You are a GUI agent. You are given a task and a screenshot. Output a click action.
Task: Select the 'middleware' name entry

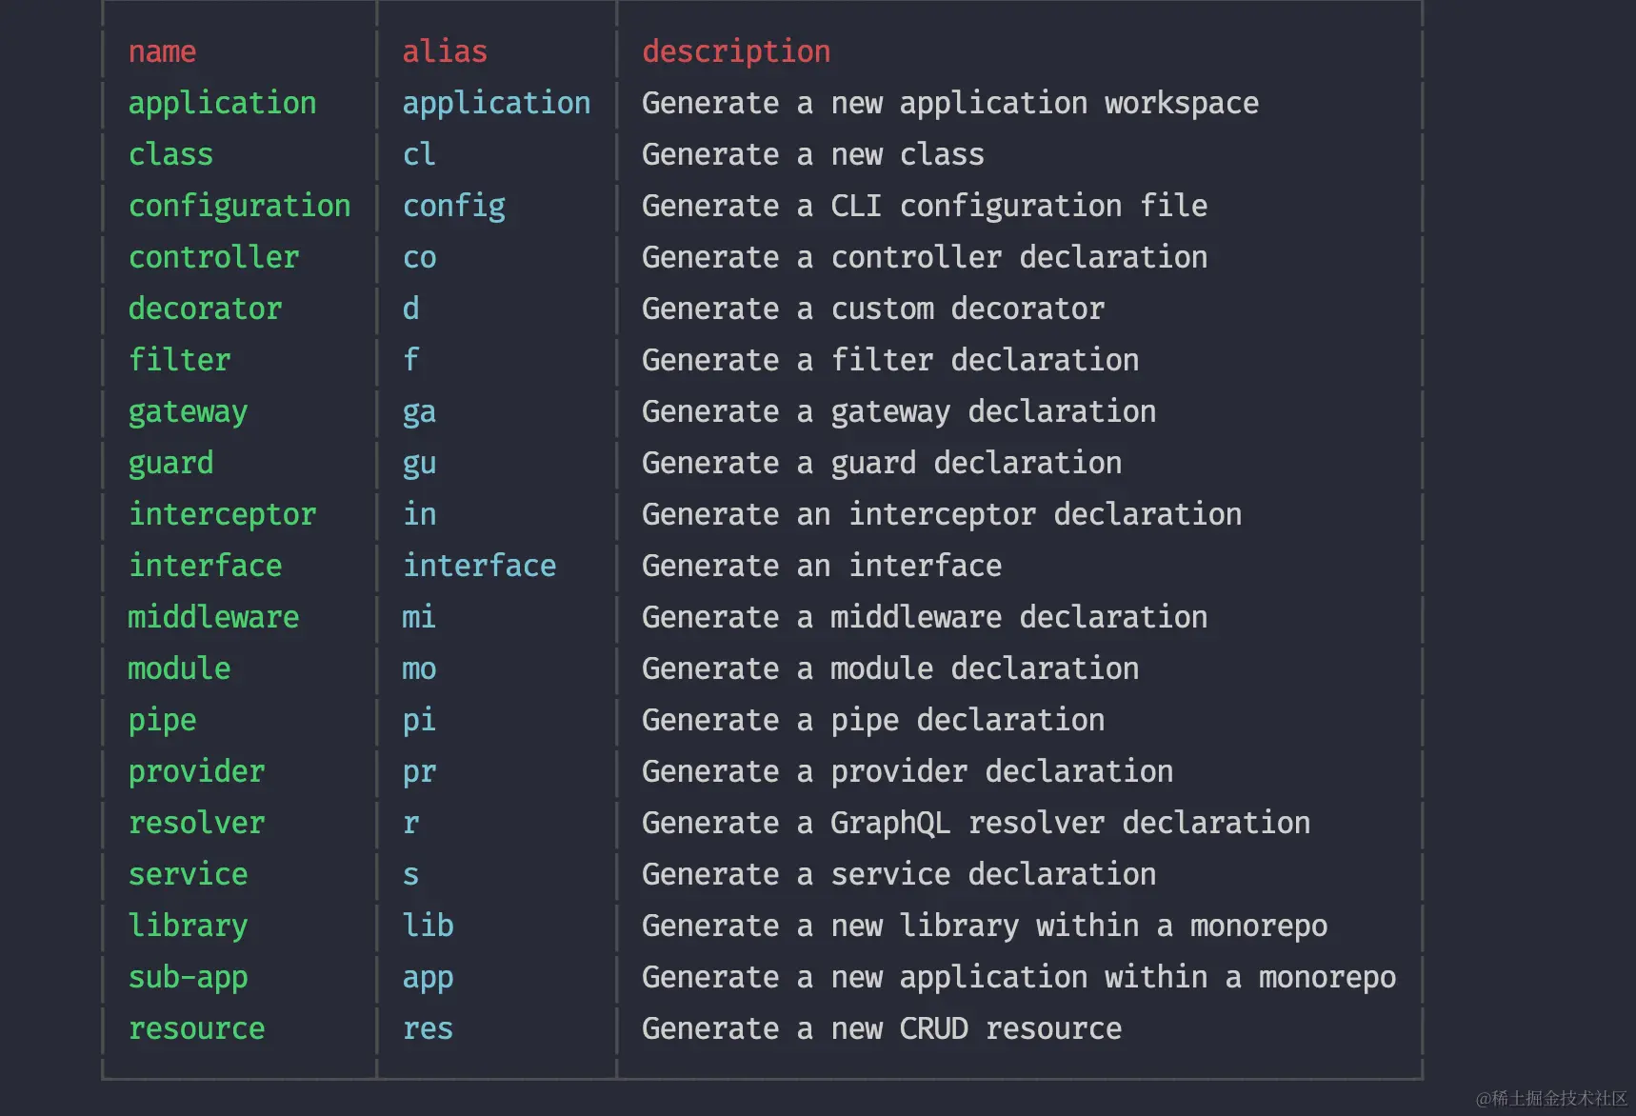tap(214, 617)
